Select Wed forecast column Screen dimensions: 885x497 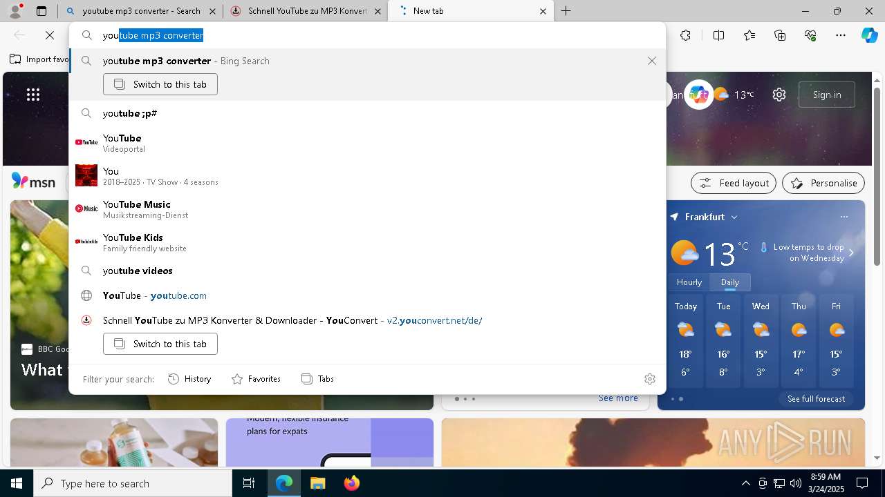click(x=761, y=340)
